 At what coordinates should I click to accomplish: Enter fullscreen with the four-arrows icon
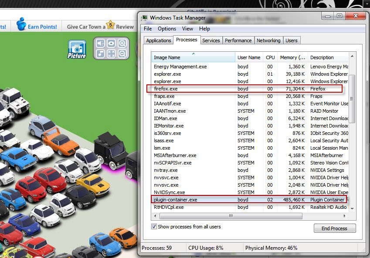(112, 54)
